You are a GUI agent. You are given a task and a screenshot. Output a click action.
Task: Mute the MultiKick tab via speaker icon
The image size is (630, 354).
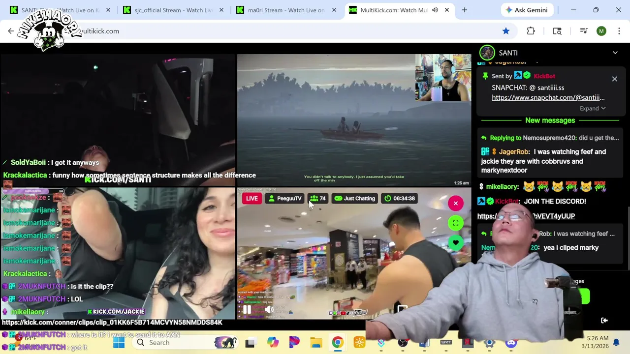click(435, 10)
